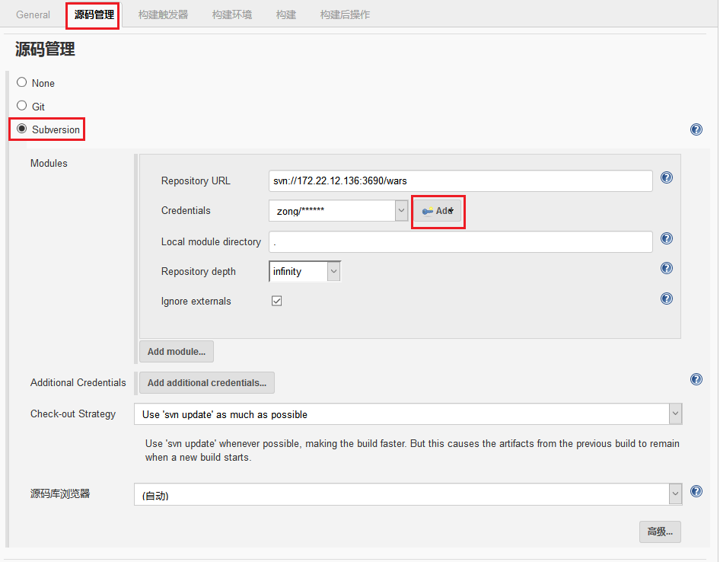The height and width of the screenshot is (562, 720).
Task: Open help for Additional Credentials
Action: coord(696,379)
